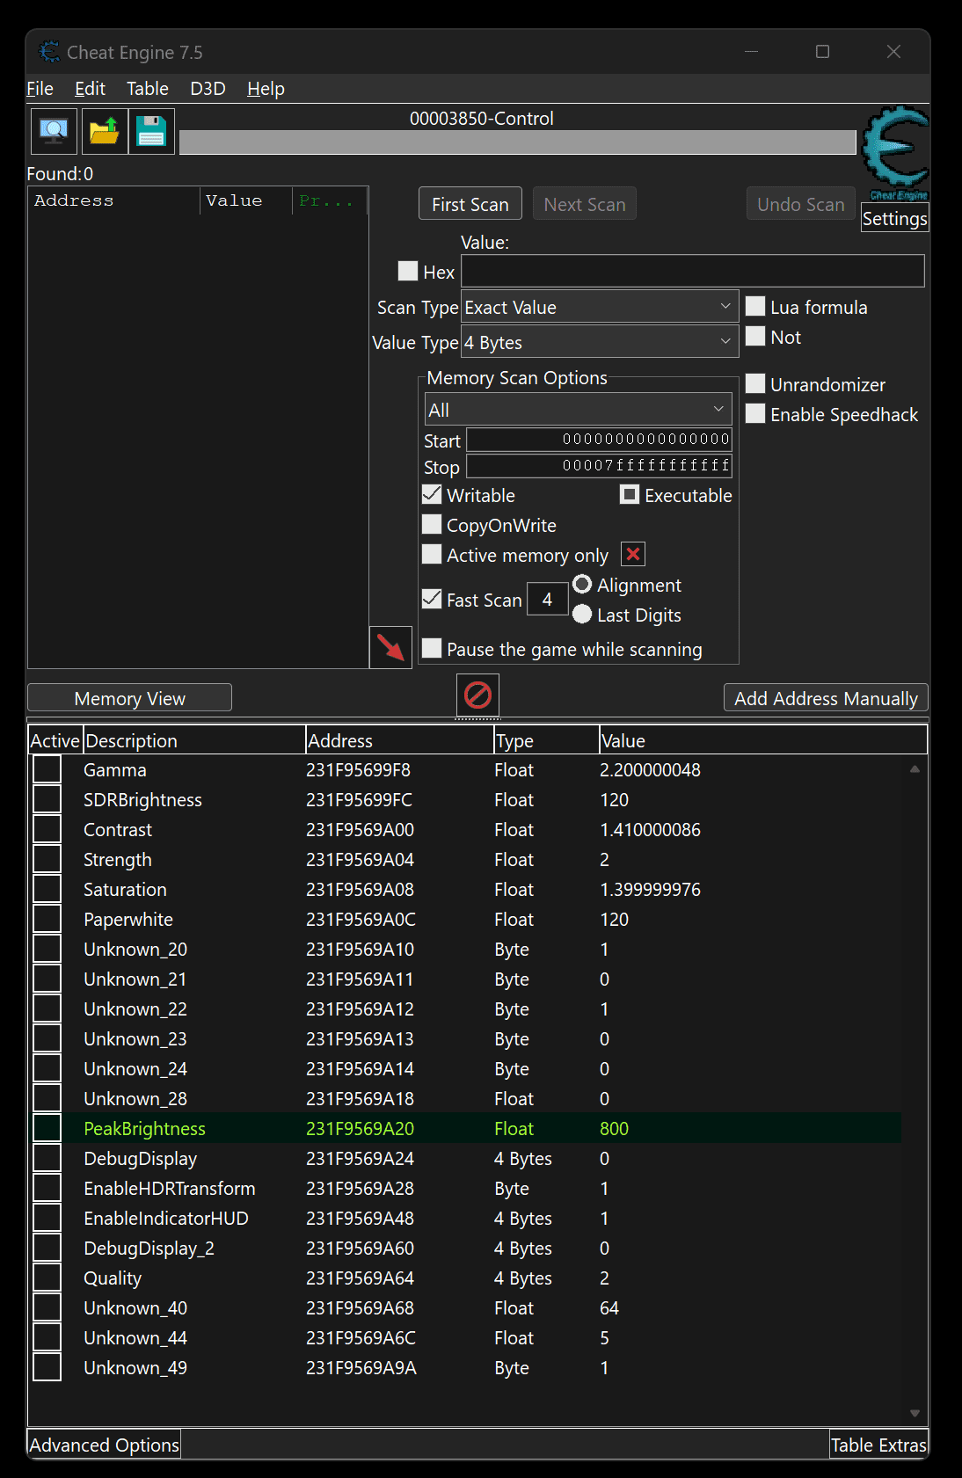Open Table Extras
This screenshot has height=1478, width=962.
878,1445
